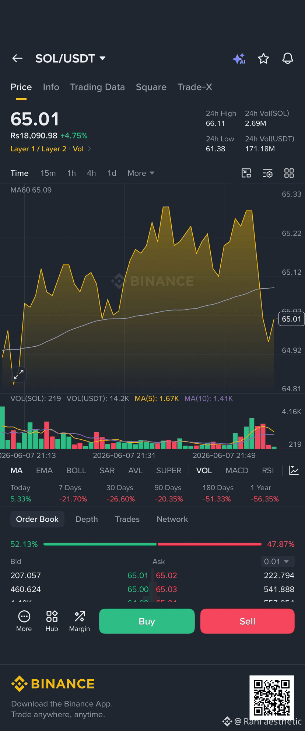The height and width of the screenshot is (731, 305).
Task: Toggle the VOL sub-indicator
Action: tap(204, 471)
